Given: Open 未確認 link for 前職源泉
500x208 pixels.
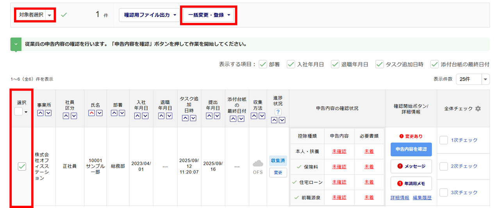Looking at the screenshot, I should click(339, 197).
